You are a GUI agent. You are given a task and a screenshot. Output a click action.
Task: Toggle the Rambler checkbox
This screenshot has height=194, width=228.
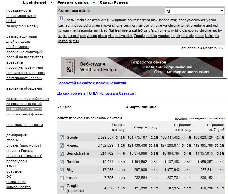click(x=61, y=162)
